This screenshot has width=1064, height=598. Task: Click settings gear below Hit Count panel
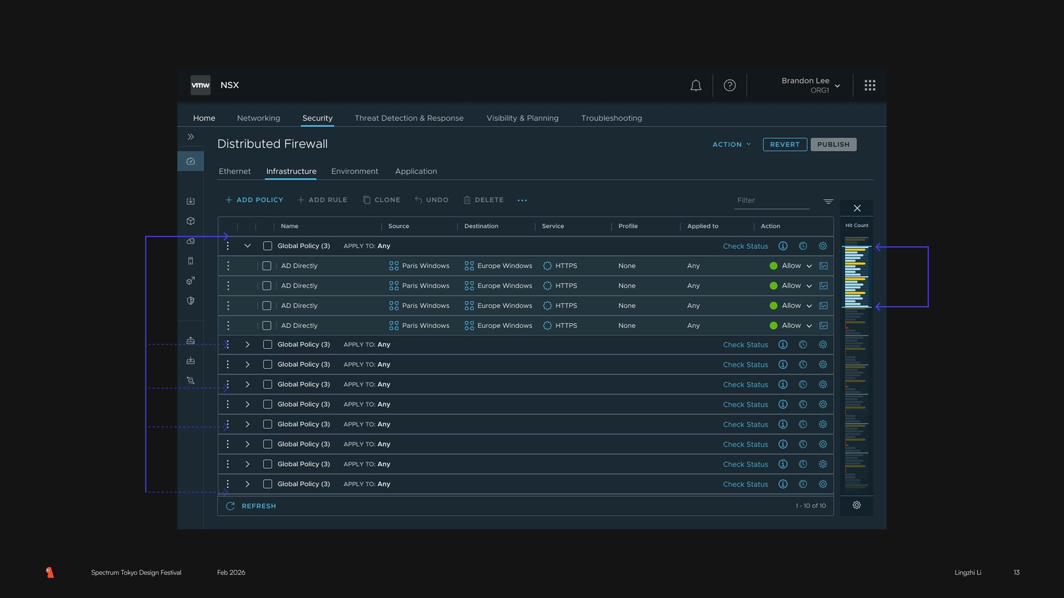coord(856,505)
